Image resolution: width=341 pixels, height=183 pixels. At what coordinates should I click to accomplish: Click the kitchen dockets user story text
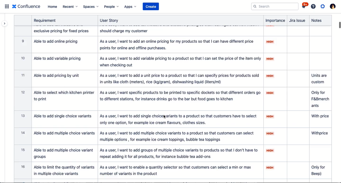pyautogui.click(x=180, y=96)
